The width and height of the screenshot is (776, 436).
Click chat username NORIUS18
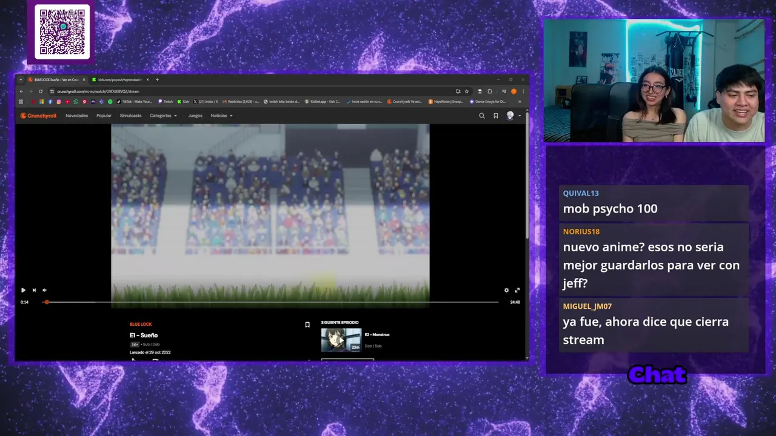581,231
